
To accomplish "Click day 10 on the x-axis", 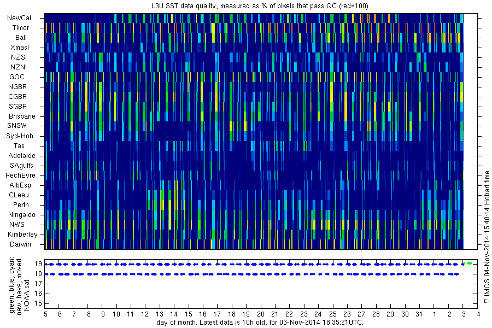I will [116, 314].
